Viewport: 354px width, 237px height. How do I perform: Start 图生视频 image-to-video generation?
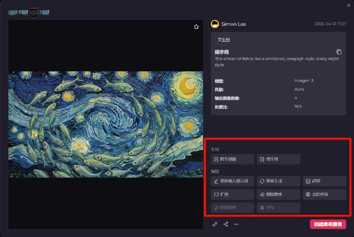pyautogui.click(x=232, y=159)
